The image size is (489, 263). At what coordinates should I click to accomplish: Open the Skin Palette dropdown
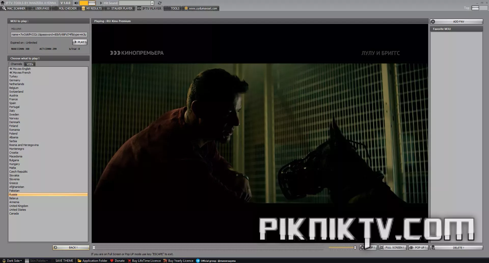[x=36, y=261]
